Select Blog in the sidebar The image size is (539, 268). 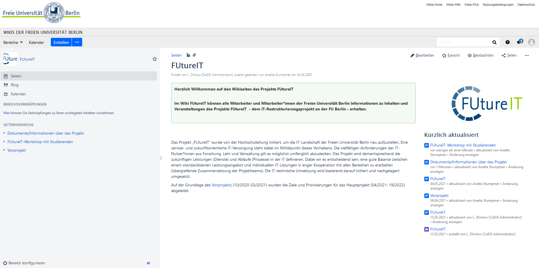coord(79,85)
